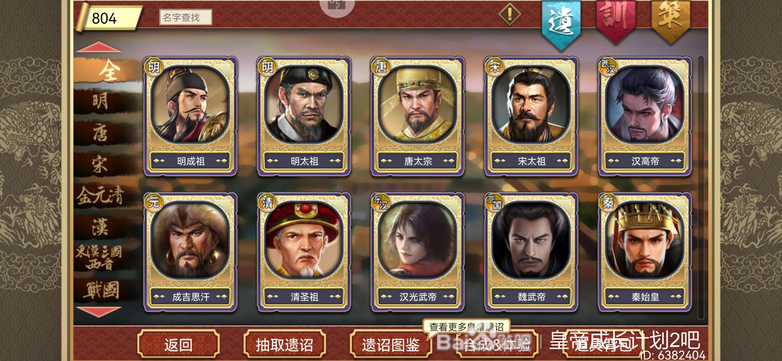
Task: Click the puzzle piece icon at top
Action: [337, 5]
